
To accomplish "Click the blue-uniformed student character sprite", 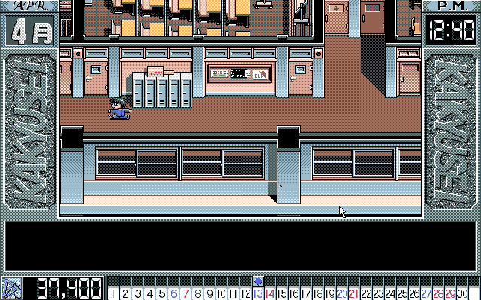I will (119, 109).
